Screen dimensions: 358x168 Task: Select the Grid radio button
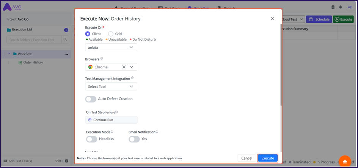111,34
